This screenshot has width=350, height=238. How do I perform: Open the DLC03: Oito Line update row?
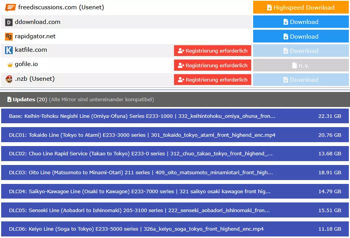[175, 172]
